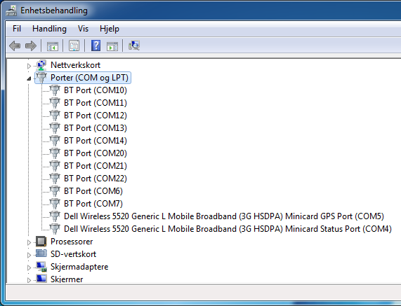Open the blue Help question mark icon
The image size is (401, 306).
[x=96, y=46]
